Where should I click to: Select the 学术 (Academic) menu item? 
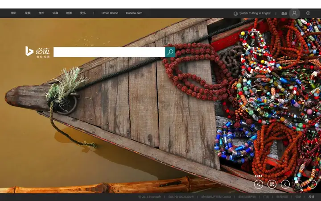(x=41, y=13)
